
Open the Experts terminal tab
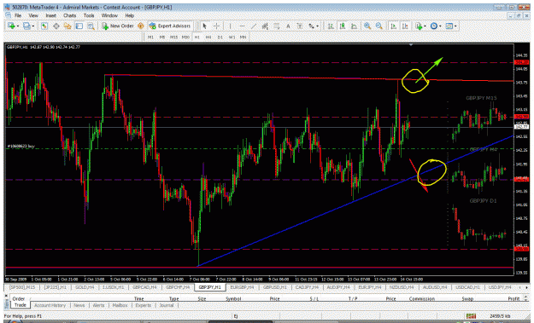coord(144,305)
